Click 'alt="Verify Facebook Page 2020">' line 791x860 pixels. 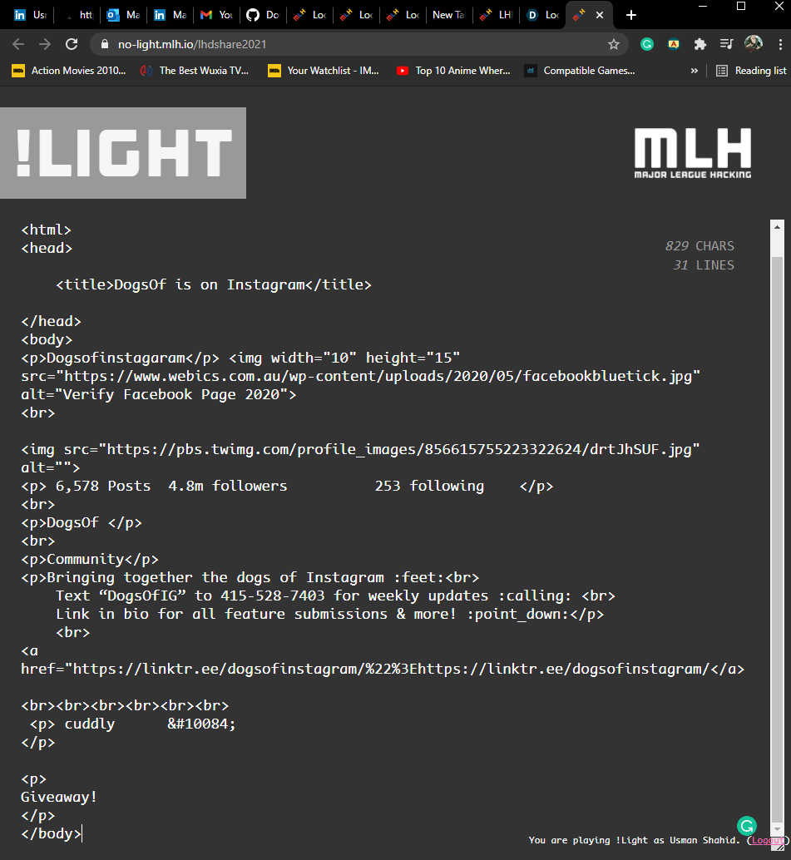tap(159, 394)
